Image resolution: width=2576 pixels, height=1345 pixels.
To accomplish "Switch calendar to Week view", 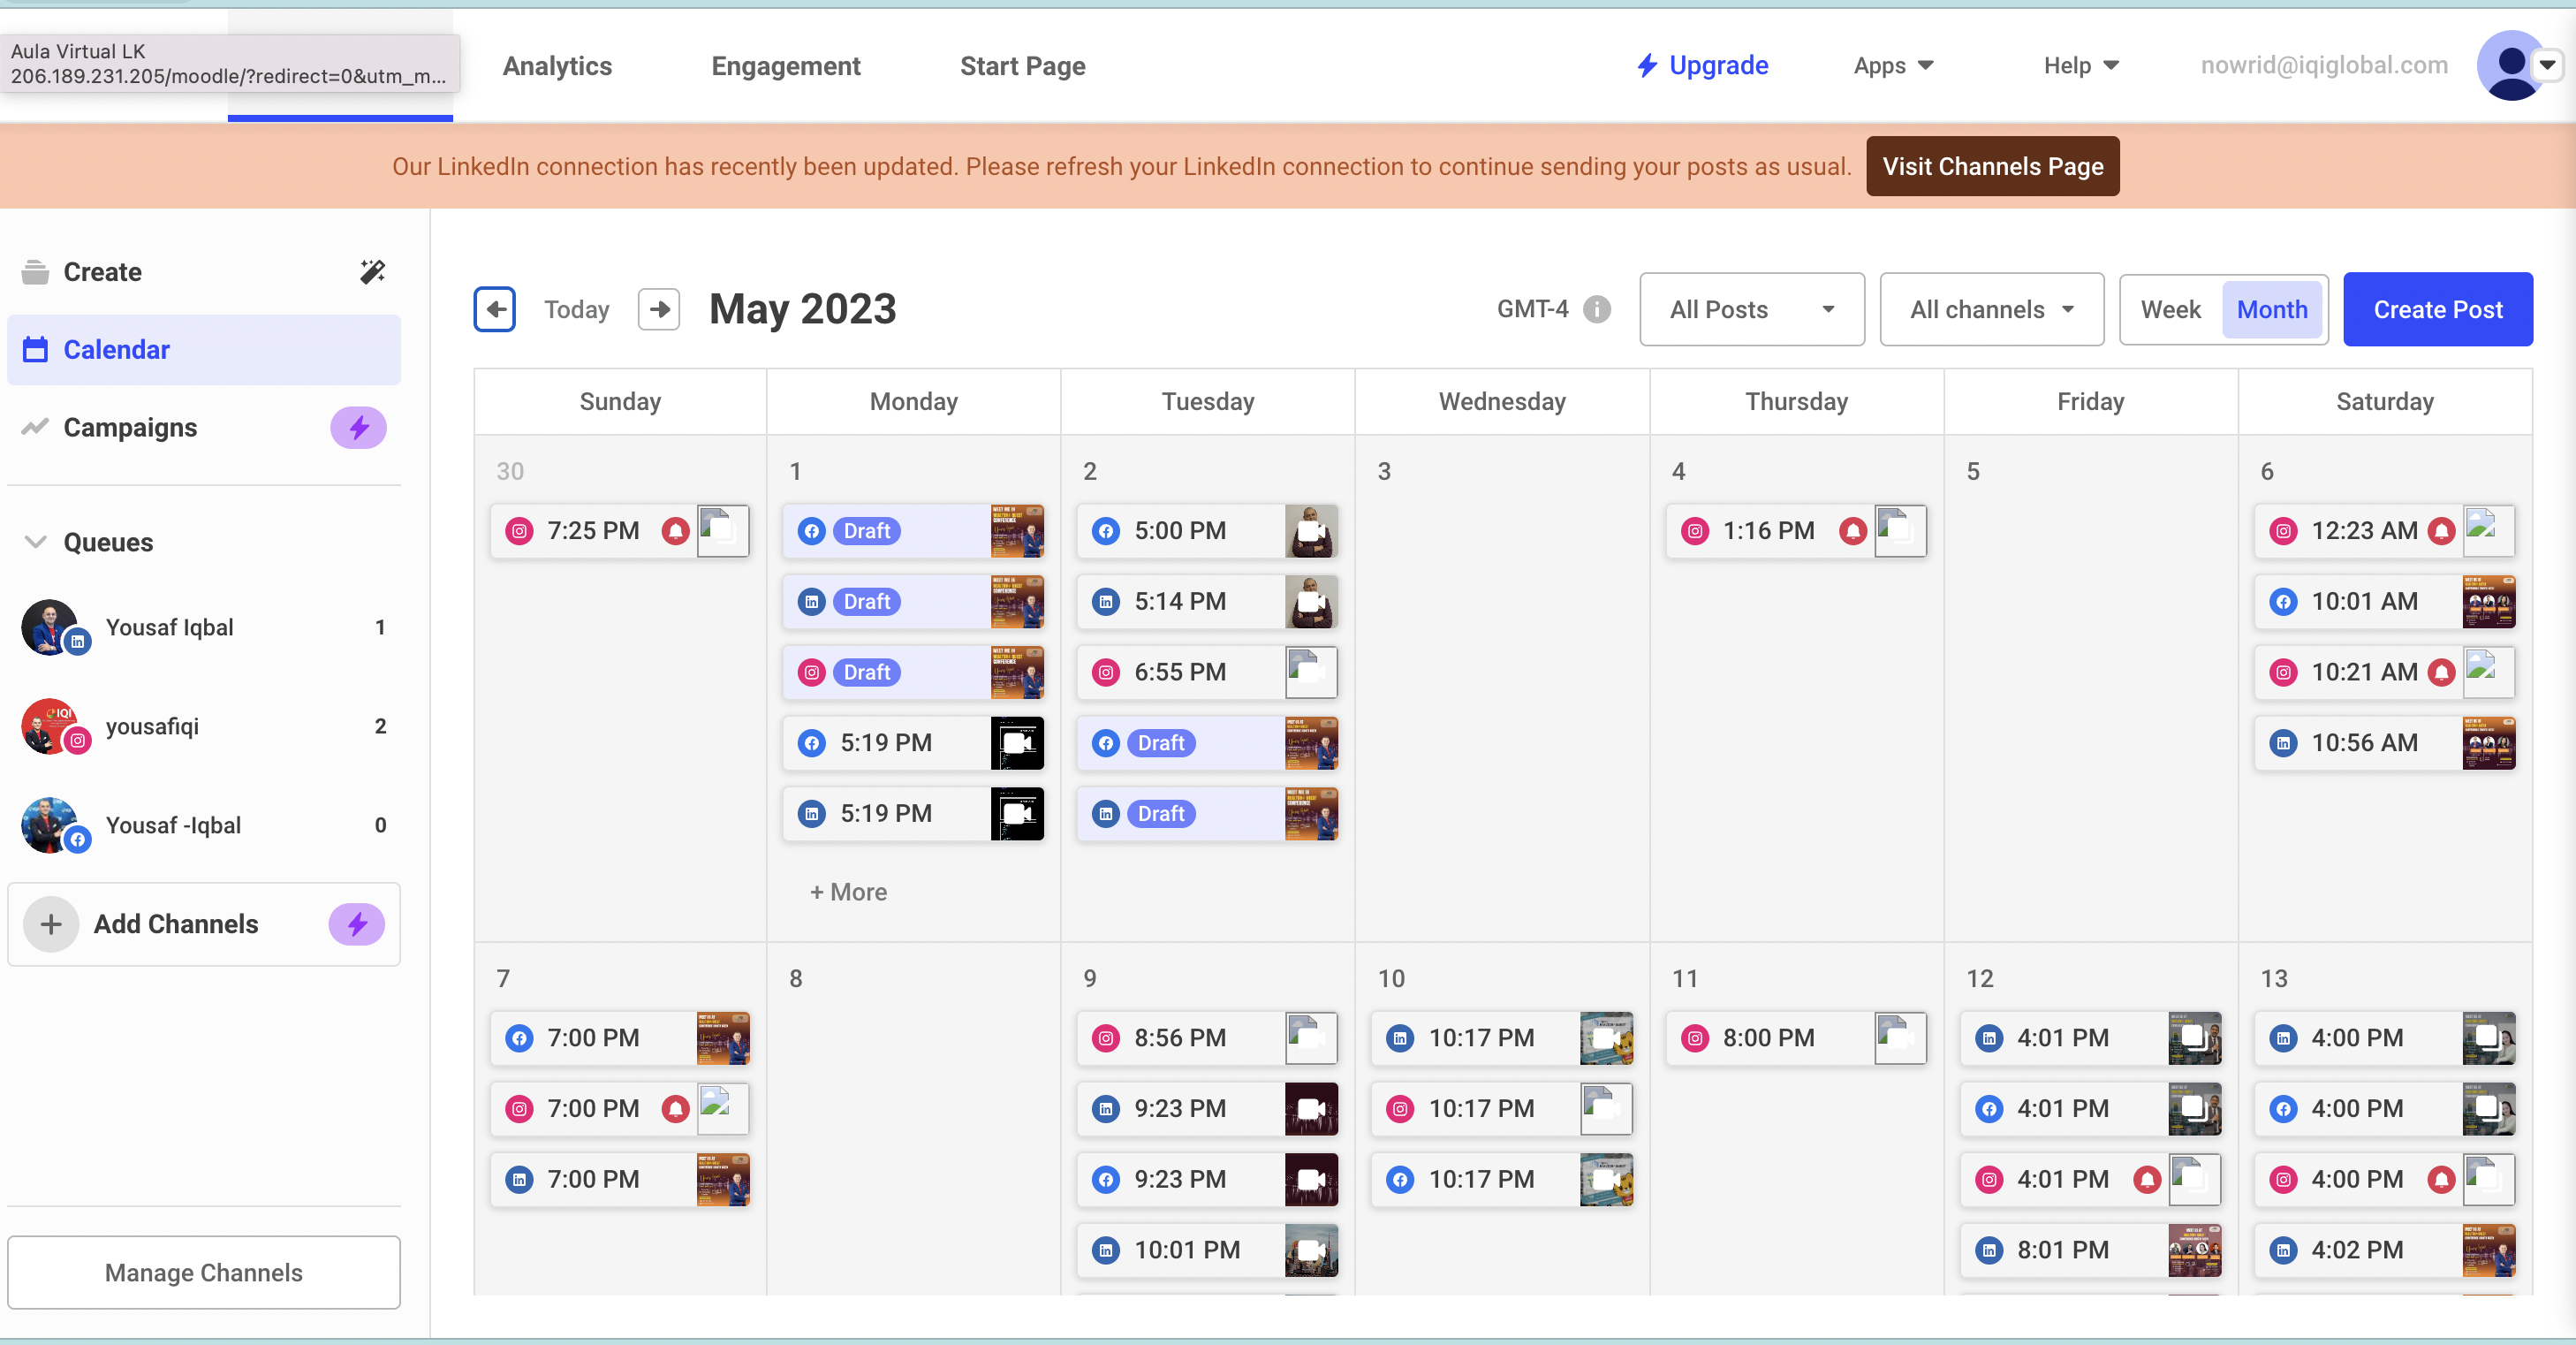I will tap(2170, 310).
